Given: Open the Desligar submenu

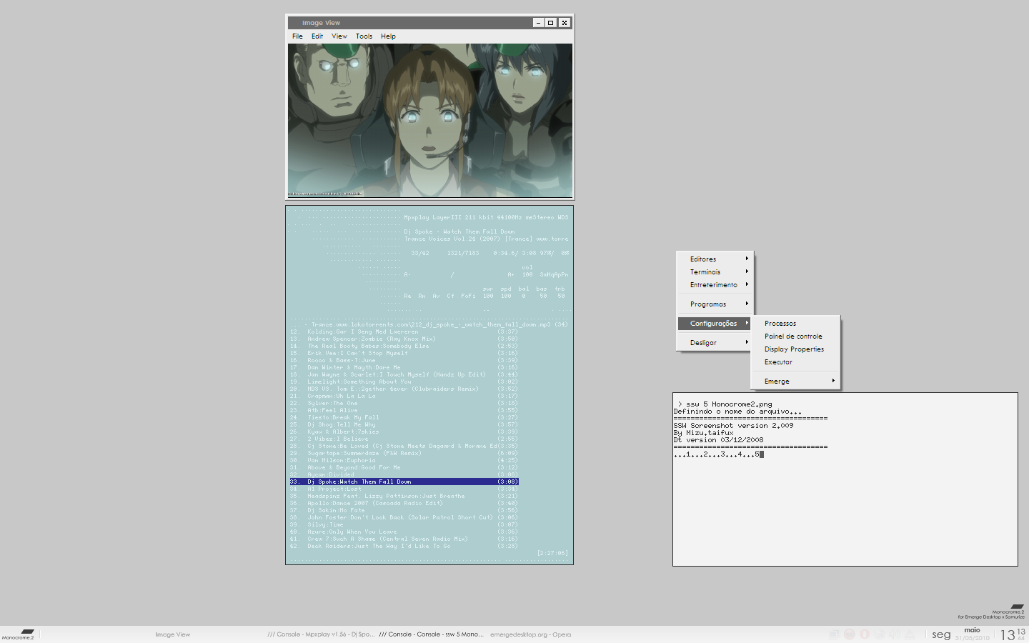Looking at the screenshot, I should (x=715, y=342).
